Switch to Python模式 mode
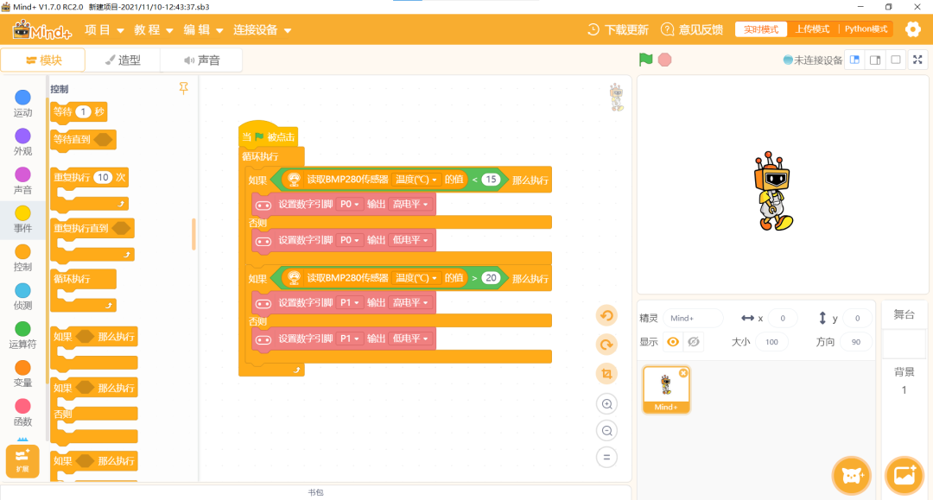 866,29
